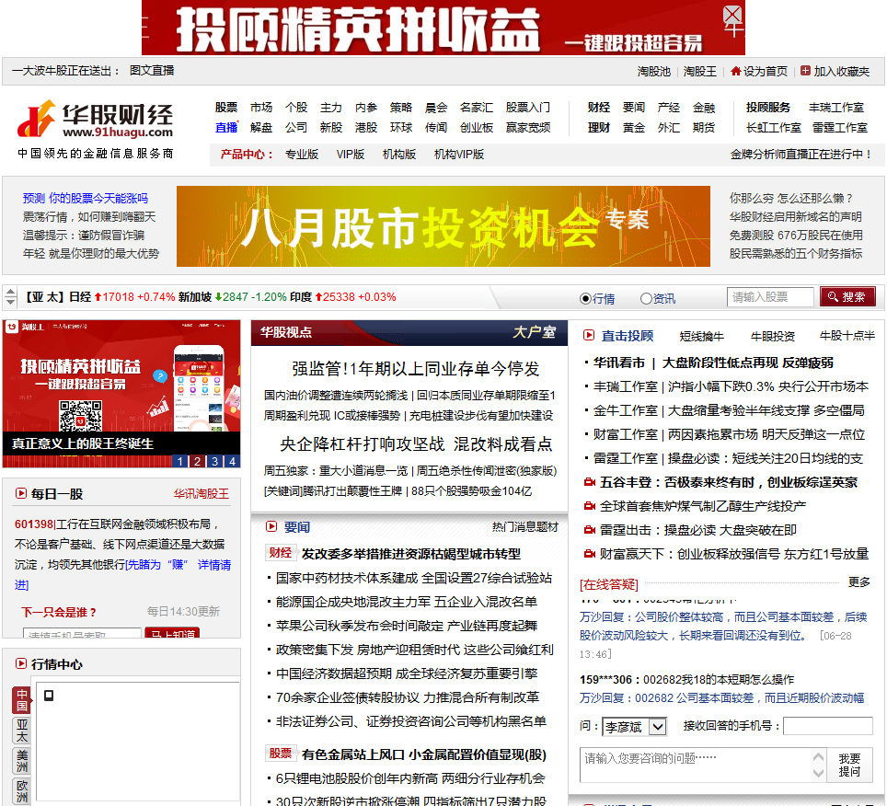This screenshot has width=887, height=806.
Task: Click the red 财经 category tag
Action: tap(280, 553)
